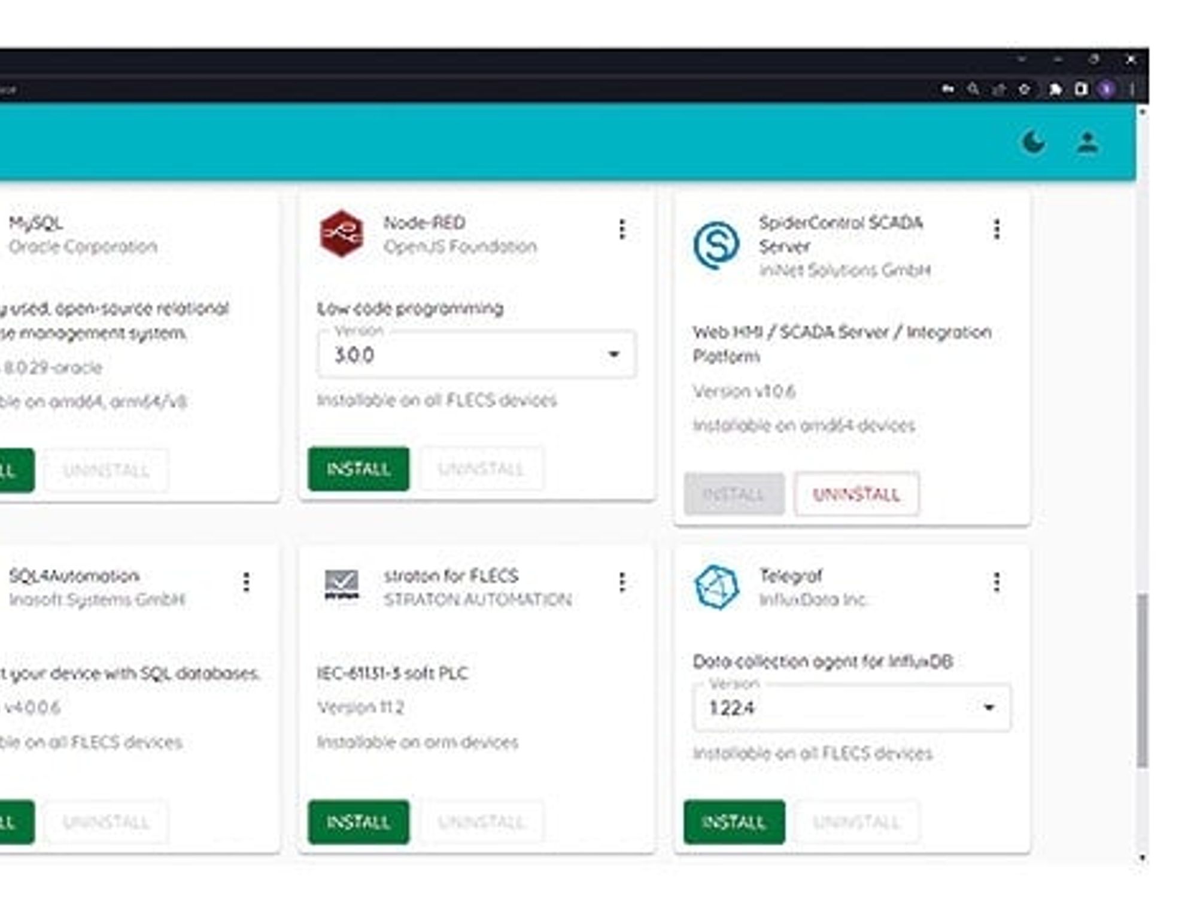Expand the Telegraf version 1.22.4 dropdown
This screenshot has height=898, width=1197.
tap(852, 708)
